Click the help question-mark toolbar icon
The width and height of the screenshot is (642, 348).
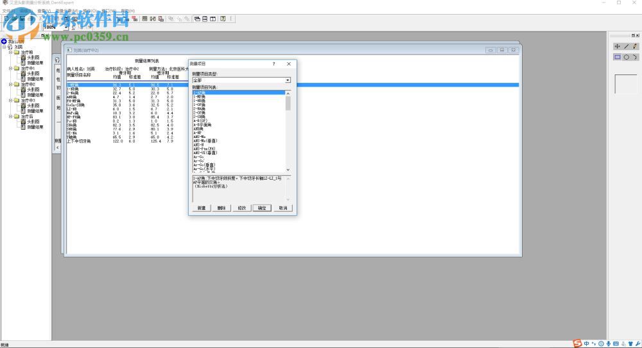pos(223,19)
